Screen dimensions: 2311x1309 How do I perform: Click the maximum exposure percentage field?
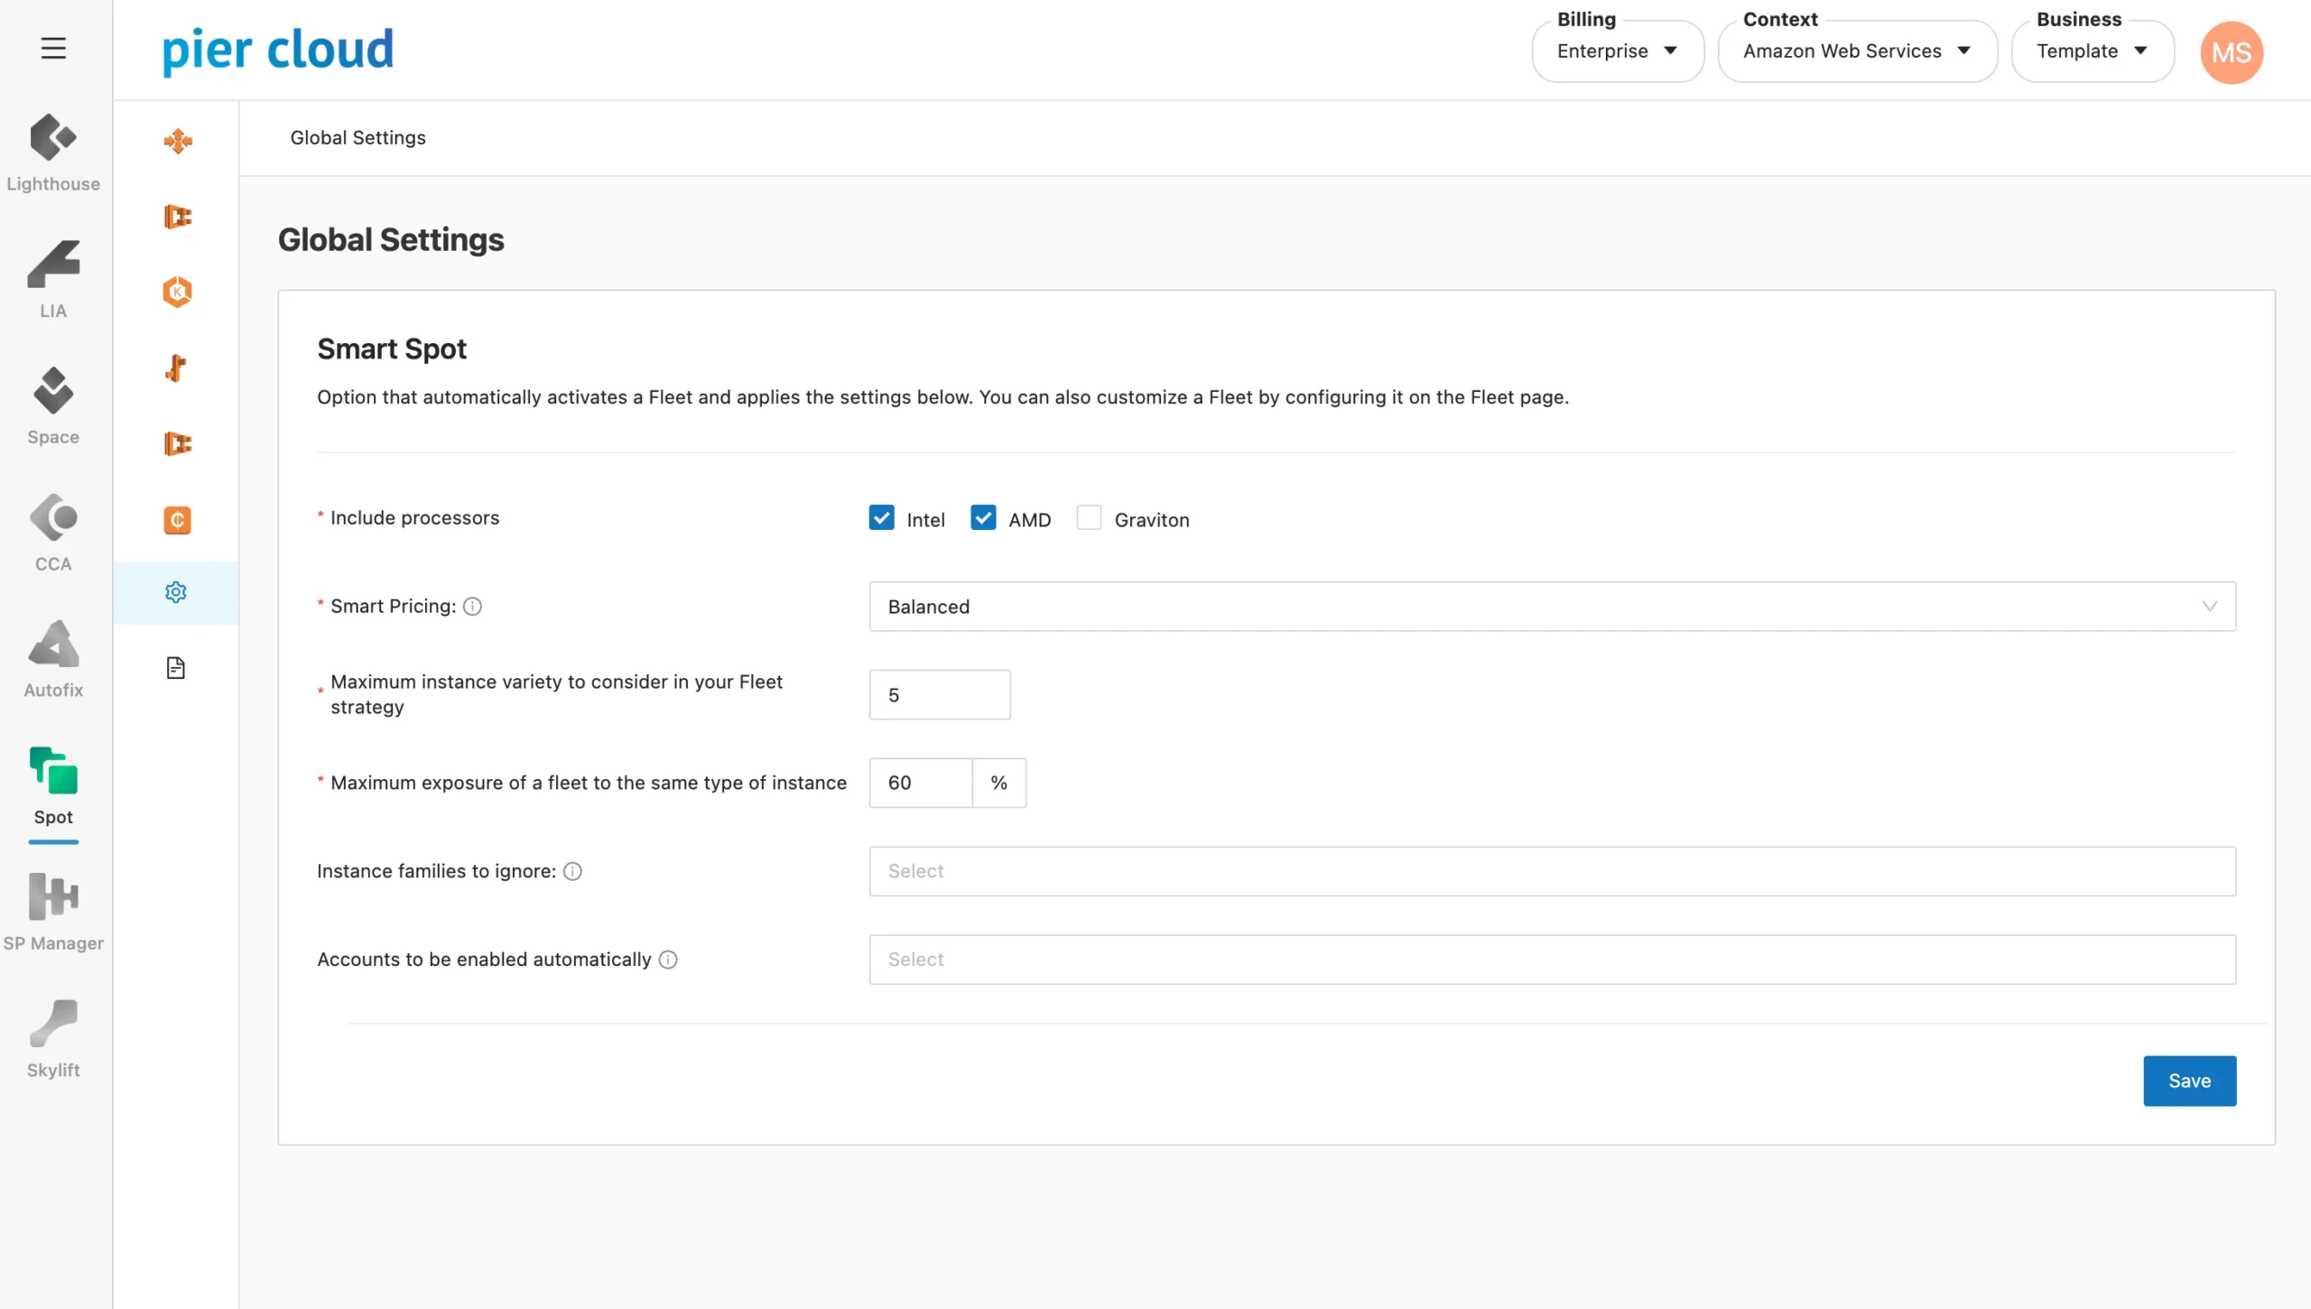click(920, 783)
